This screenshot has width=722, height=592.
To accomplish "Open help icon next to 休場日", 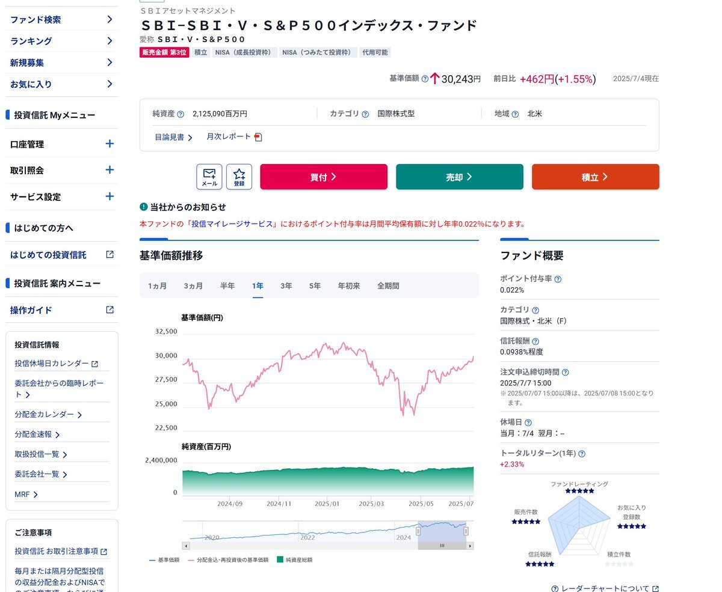I will click(528, 423).
